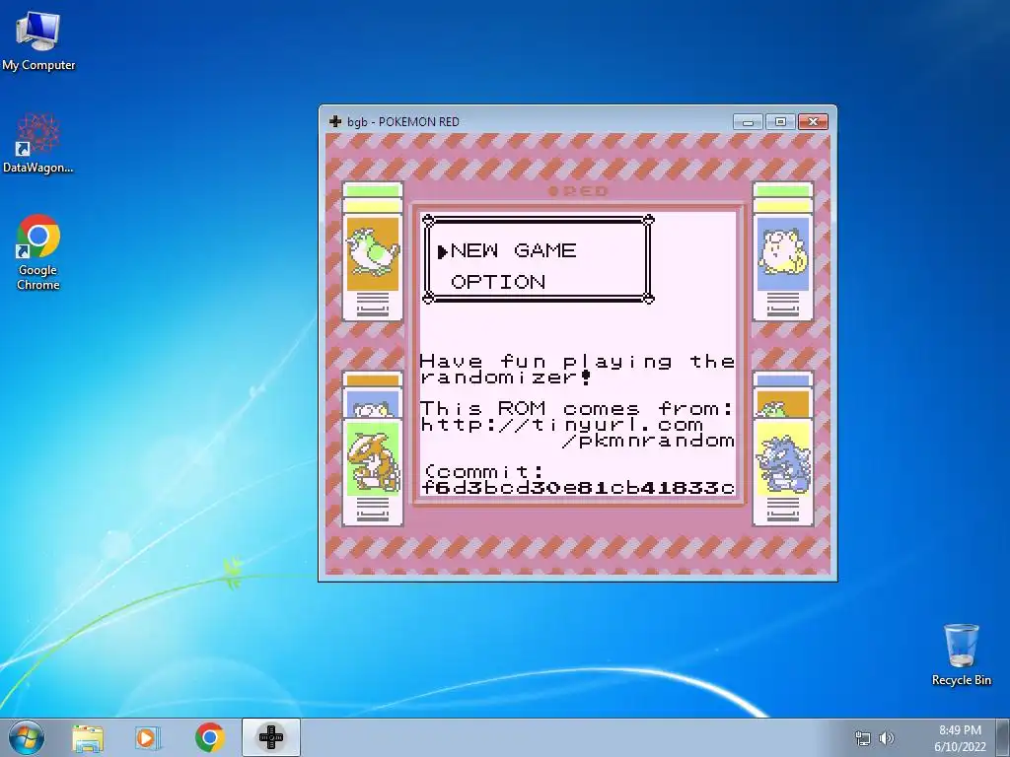
Task: Maximize the bgb POKEMON RED window
Action: 780,121
